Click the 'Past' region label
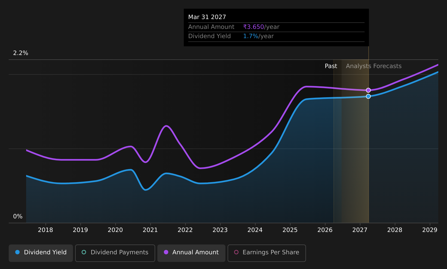 pos(331,66)
